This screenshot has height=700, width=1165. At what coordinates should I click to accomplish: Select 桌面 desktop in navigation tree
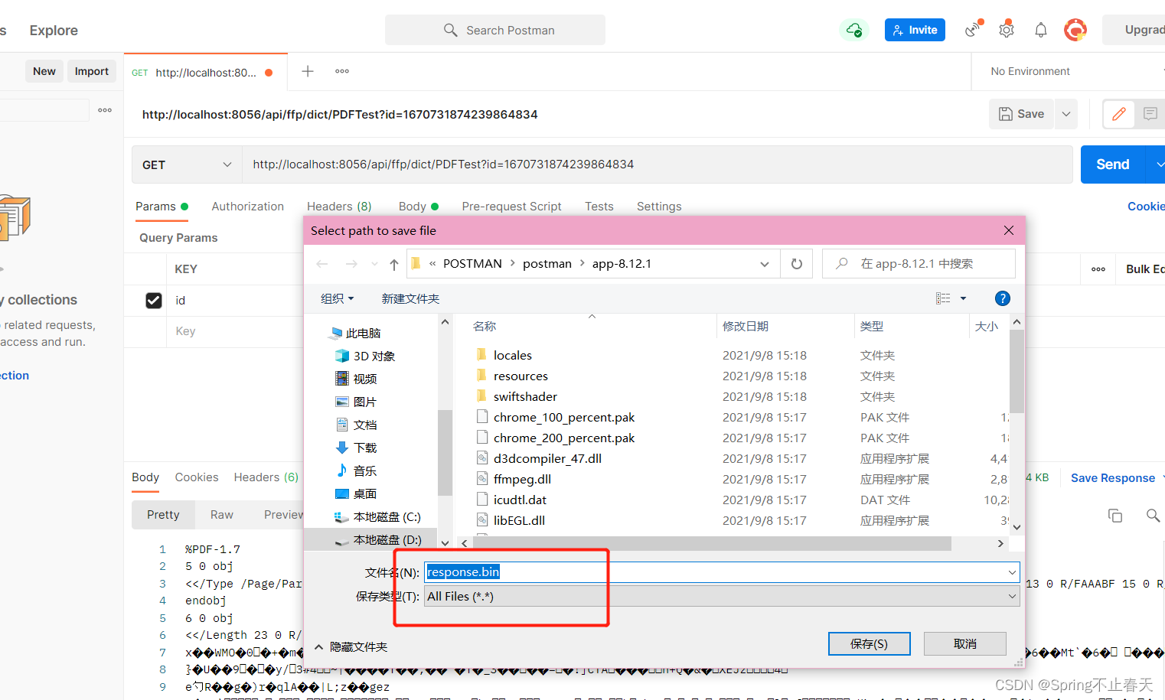click(x=356, y=493)
